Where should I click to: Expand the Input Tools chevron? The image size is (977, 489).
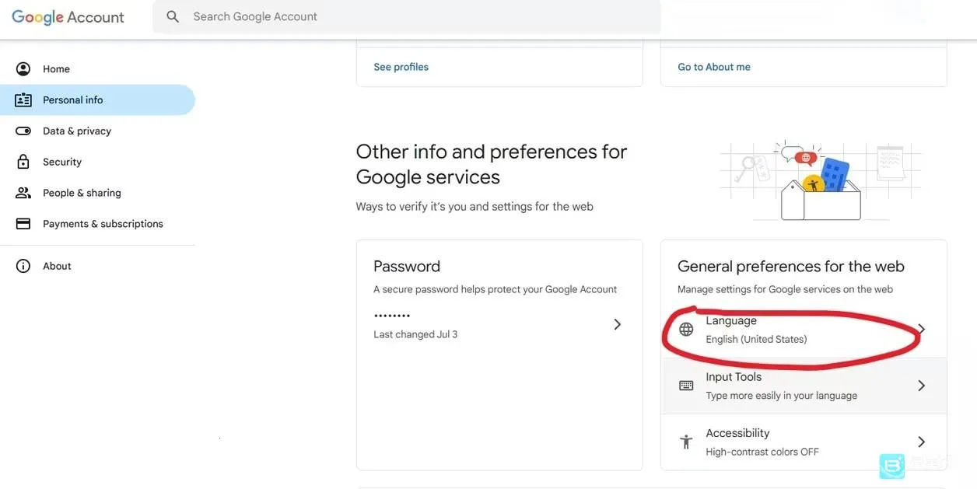coord(921,386)
